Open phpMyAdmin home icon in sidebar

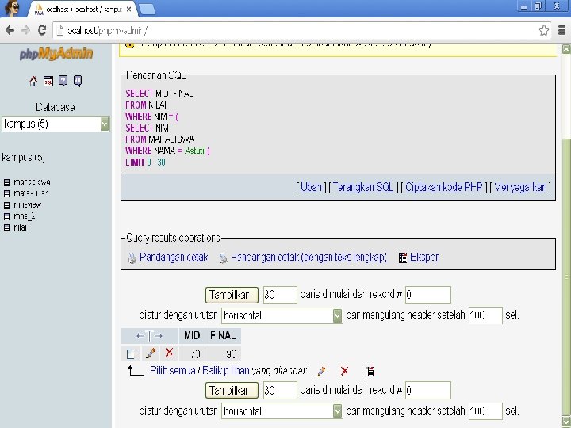pos(33,81)
